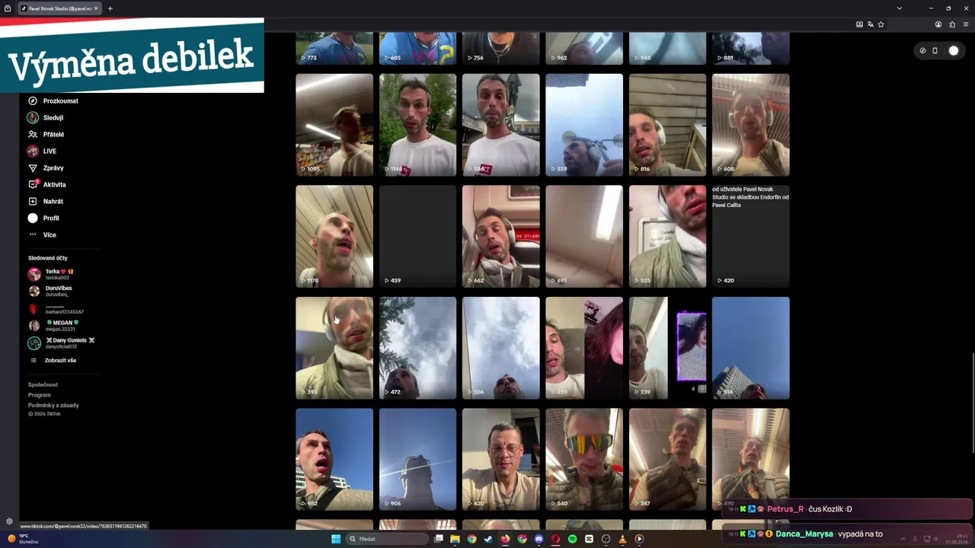Open Aktivita notifications
975x548 pixels.
[47, 184]
